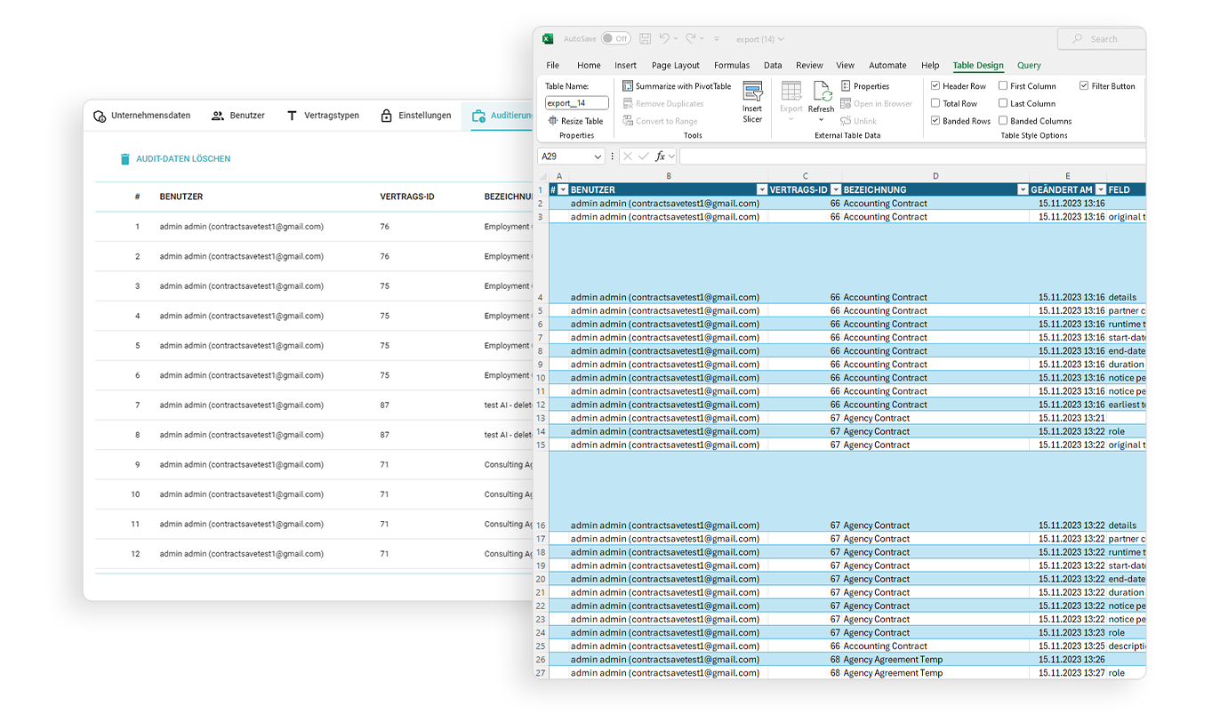Click the Benutzer people icon
This screenshot has height=722, width=1212.
pos(218,116)
